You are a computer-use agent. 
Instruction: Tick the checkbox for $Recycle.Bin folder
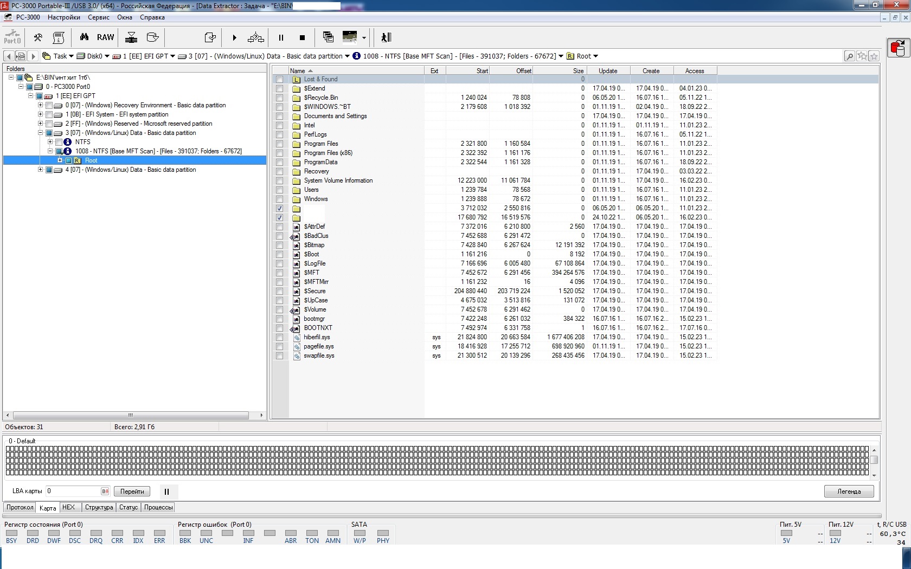279,98
